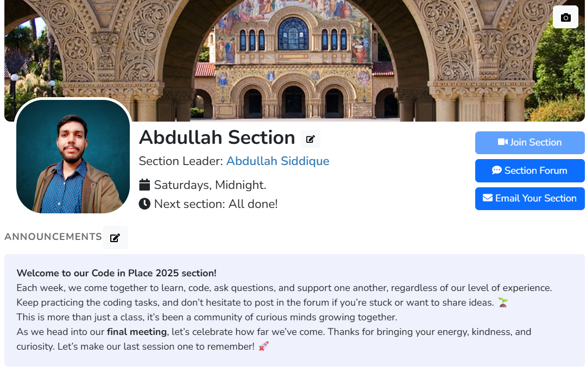
Task: Click the video camera icon in Join Section
Action: pos(504,142)
